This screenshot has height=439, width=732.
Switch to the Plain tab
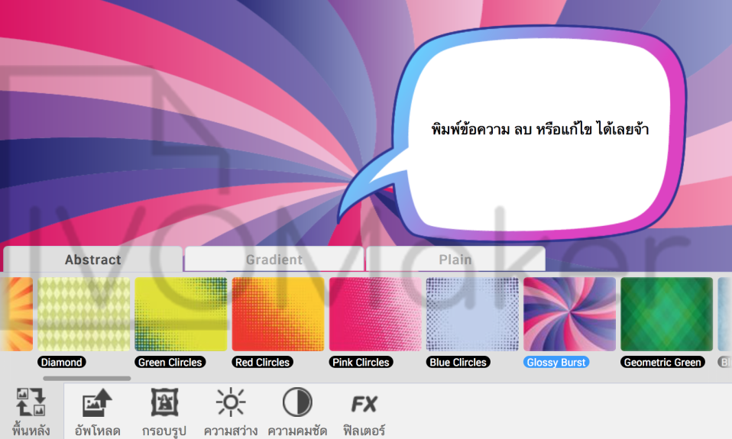455,260
